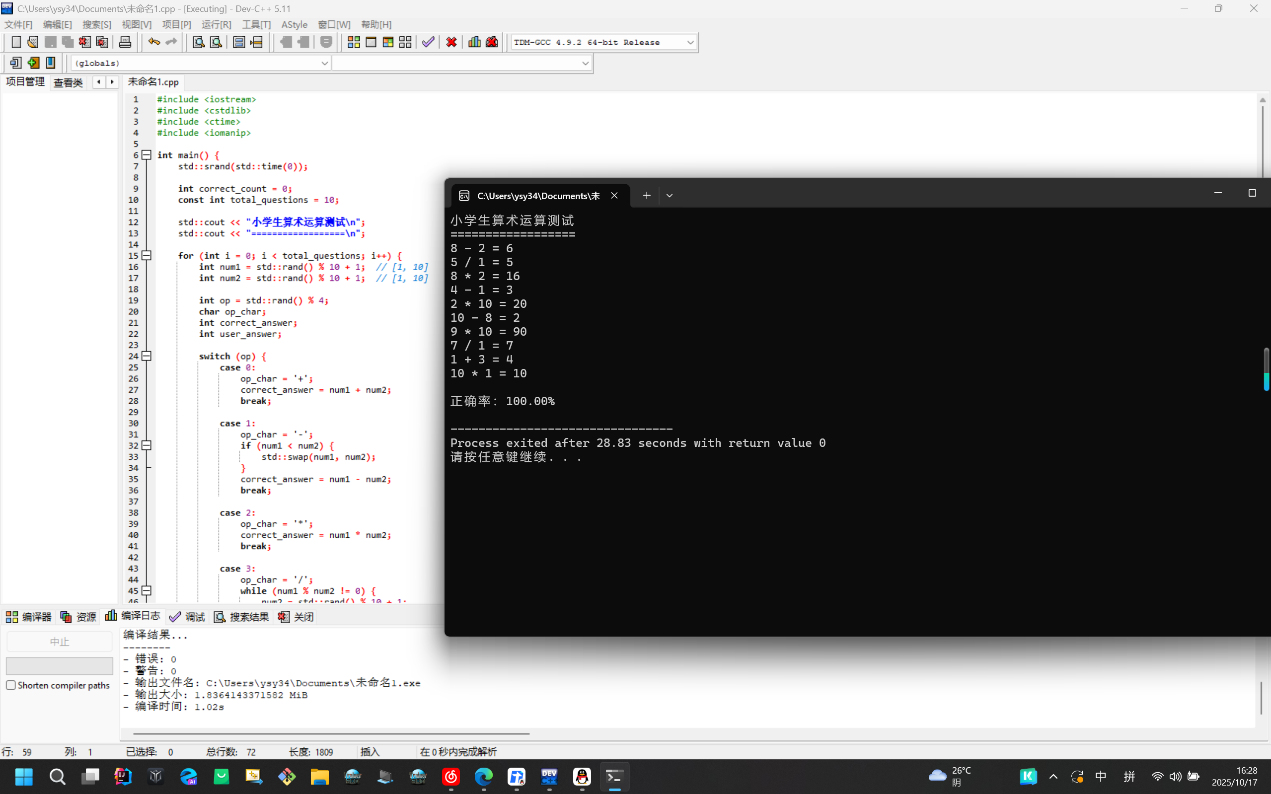Click the green plus insert icon
Image resolution: width=1271 pixels, height=794 pixels.
pyautogui.click(x=33, y=63)
